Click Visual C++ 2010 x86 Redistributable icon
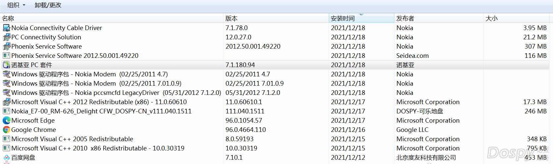 pyautogui.click(x=6, y=148)
